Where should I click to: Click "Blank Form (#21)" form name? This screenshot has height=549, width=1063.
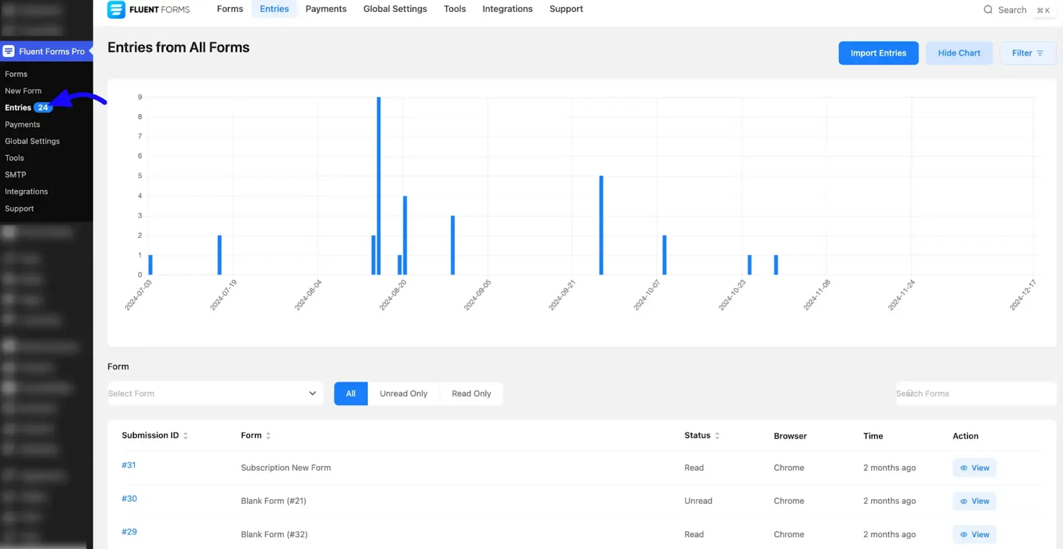[x=274, y=501]
